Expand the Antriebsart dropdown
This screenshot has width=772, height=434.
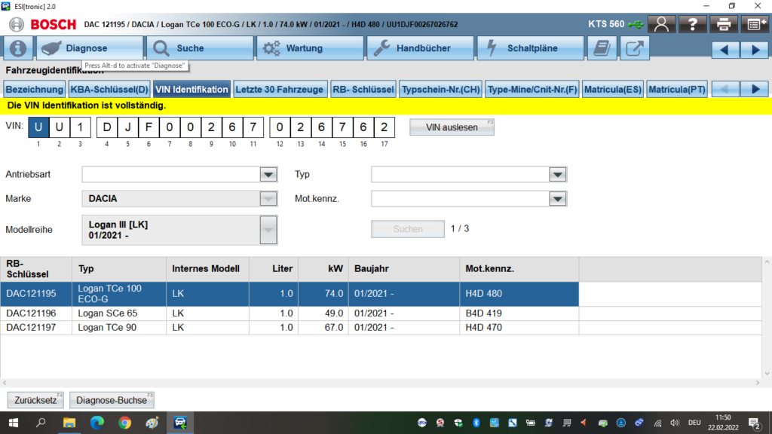click(x=268, y=174)
